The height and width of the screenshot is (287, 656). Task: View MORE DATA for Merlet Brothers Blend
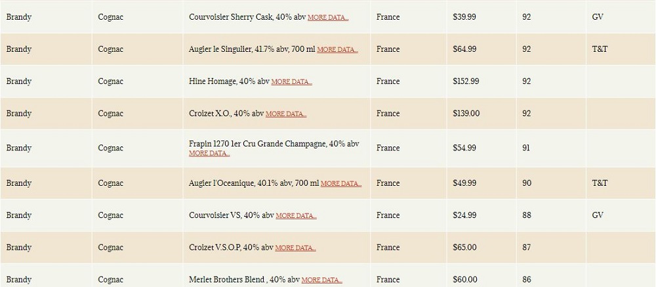321,280
